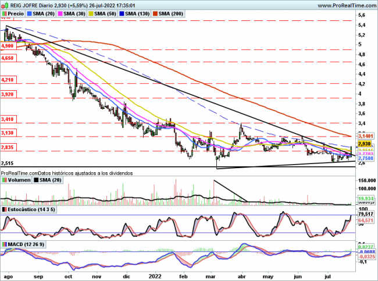Click the Estocástico indicator icon
378x281 pixels.
click(x=5, y=209)
